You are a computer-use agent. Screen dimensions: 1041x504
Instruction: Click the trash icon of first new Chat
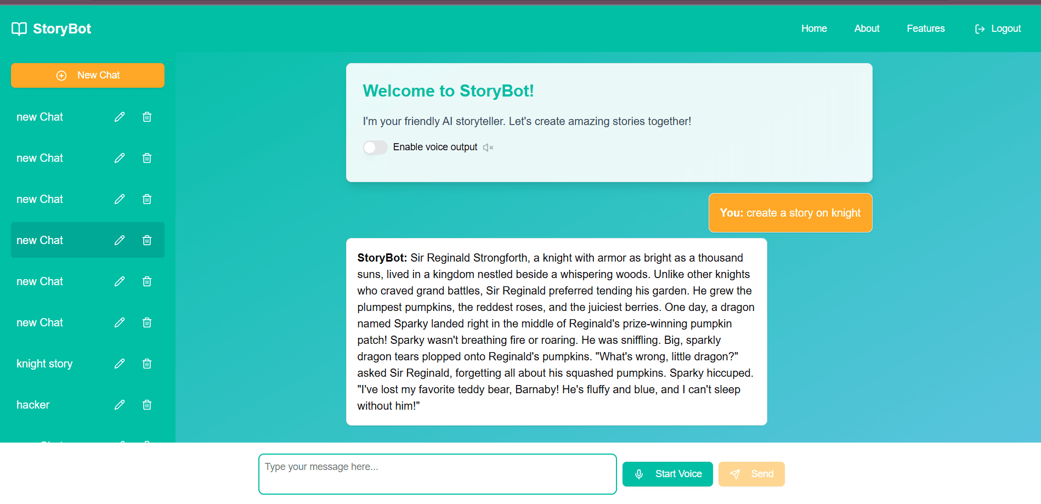[147, 117]
